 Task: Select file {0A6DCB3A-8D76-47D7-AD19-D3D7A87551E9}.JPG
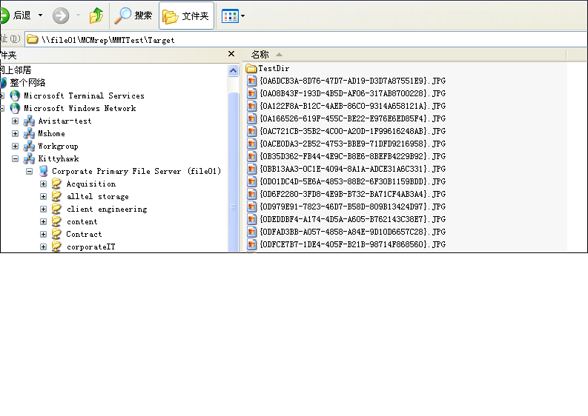tap(352, 81)
